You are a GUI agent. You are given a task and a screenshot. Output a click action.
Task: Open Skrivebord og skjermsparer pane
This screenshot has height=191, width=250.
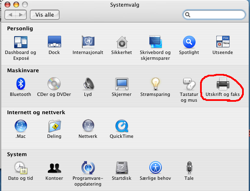[x=156, y=42]
